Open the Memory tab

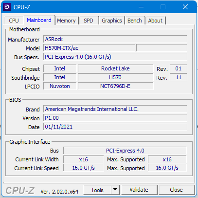point(66,21)
